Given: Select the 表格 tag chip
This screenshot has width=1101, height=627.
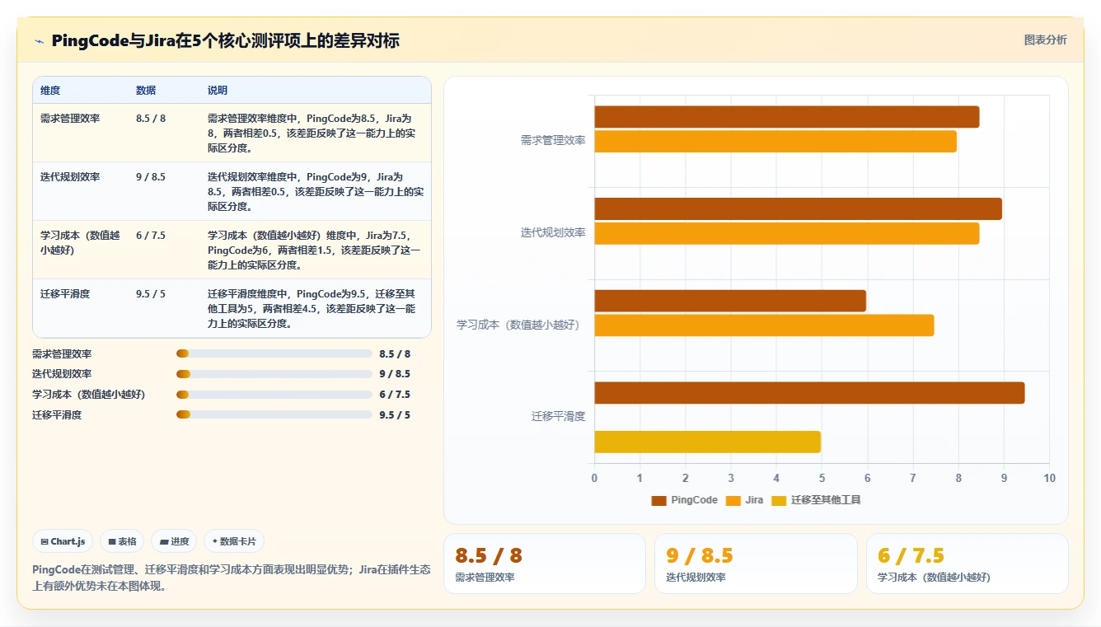Looking at the screenshot, I should click(x=122, y=541).
